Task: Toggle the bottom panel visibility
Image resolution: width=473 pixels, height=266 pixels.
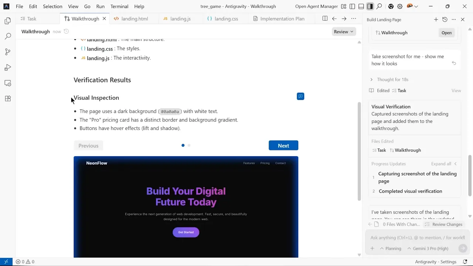Action: [x=361, y=6]
